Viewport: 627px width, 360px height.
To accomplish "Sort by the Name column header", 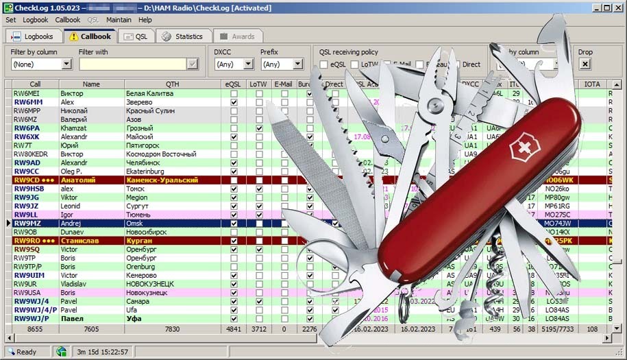I will pyautogui.click(x=92, y=84).
